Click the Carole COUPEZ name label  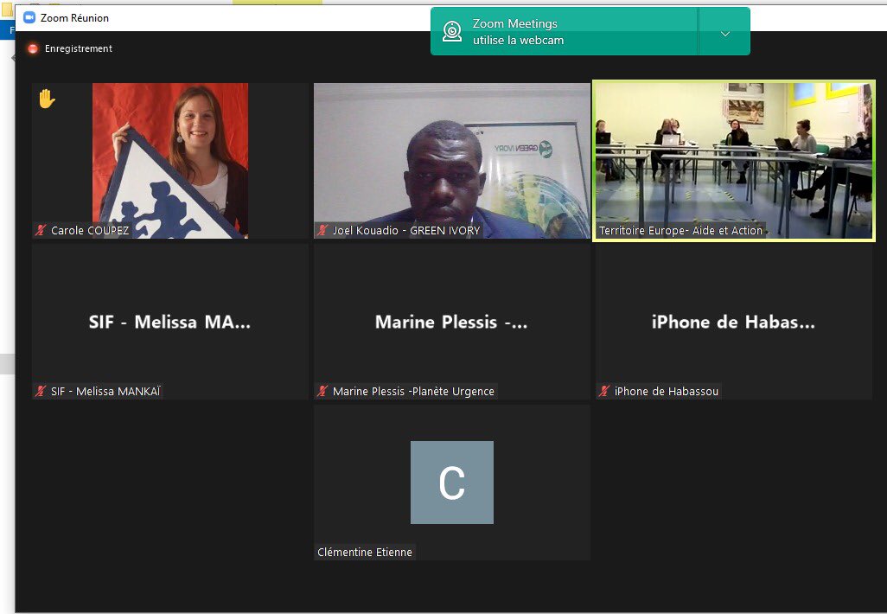pos(90,230)
